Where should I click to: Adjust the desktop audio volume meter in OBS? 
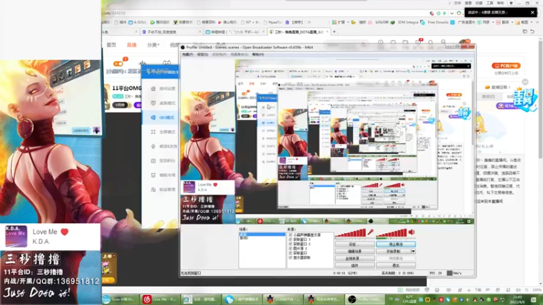pos(392,233)
